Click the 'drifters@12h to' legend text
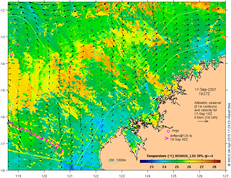The width and height of the screenshot is (231, 178). click(x=181, y=136)
